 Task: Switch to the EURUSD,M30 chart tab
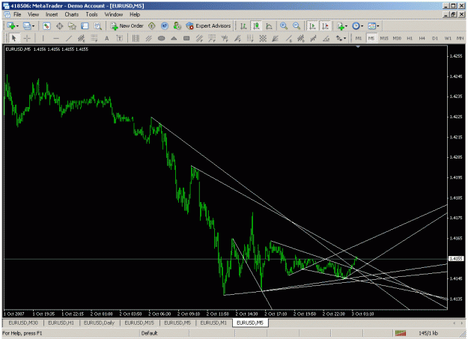pos(23,323)
